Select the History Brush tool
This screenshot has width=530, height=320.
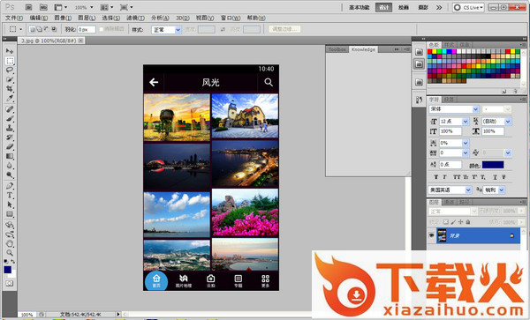(10, 138)
